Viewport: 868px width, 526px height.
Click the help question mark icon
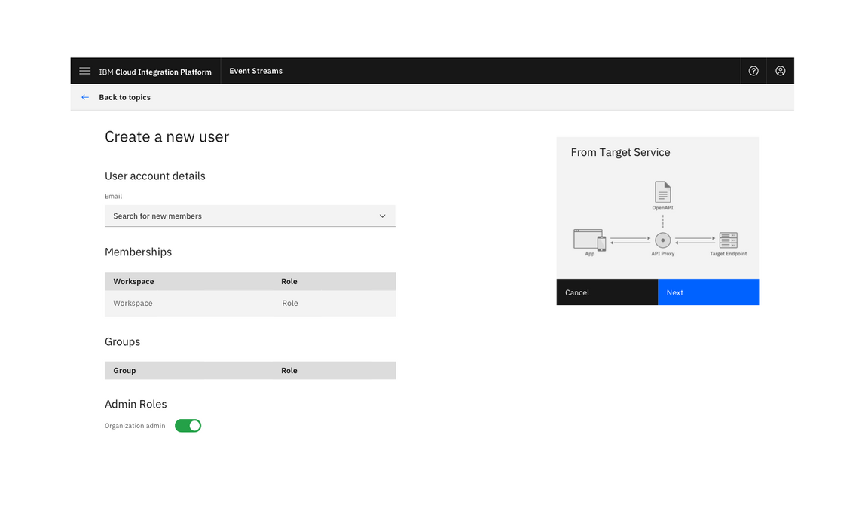tap(753, 71)
